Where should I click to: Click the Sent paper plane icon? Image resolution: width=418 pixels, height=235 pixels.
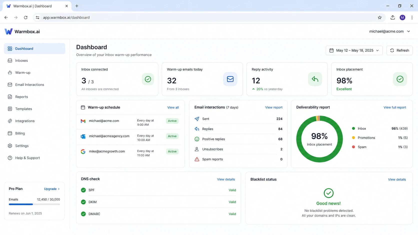(197, 119)
